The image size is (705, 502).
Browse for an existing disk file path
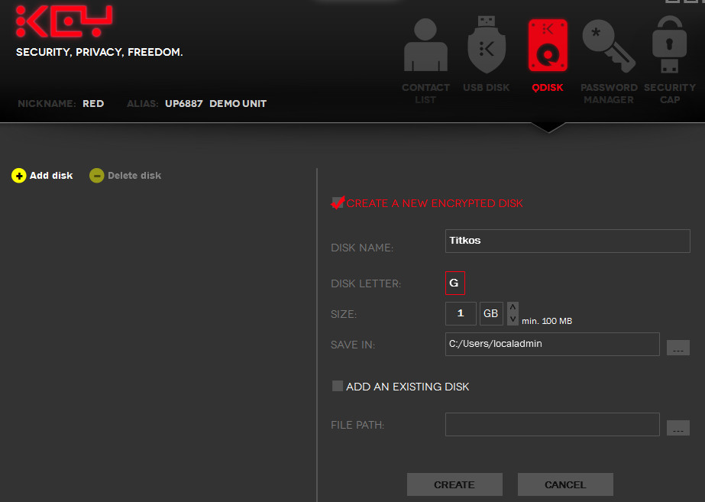(x=678, y=428)
